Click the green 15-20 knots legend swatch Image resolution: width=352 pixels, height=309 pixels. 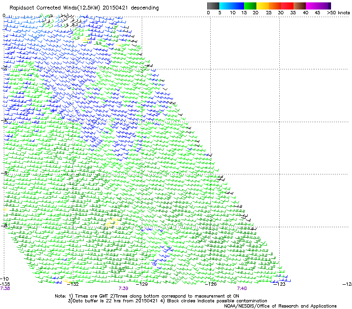pos(250,6)
